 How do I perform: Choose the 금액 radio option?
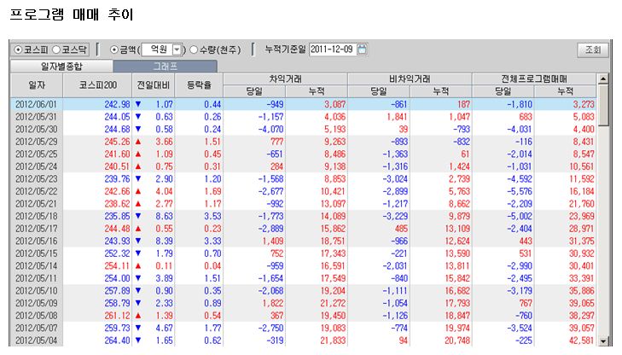click(115, 49)
